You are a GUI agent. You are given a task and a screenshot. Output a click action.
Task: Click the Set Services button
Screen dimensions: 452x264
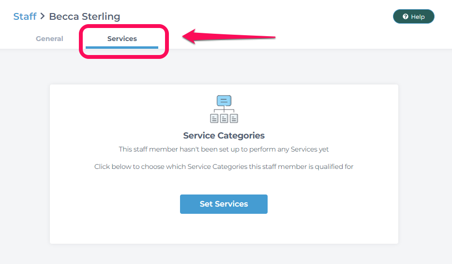224,204
